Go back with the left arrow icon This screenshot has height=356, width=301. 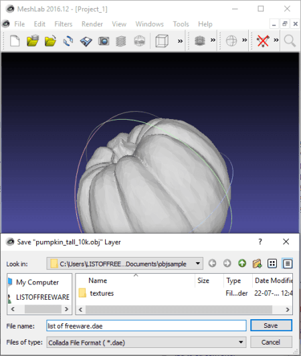tap(212, 264)
